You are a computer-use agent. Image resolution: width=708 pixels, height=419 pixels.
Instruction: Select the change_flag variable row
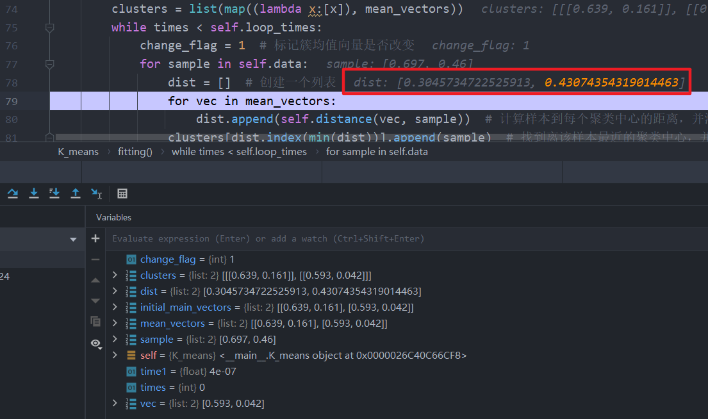click(x=406, y=259)
